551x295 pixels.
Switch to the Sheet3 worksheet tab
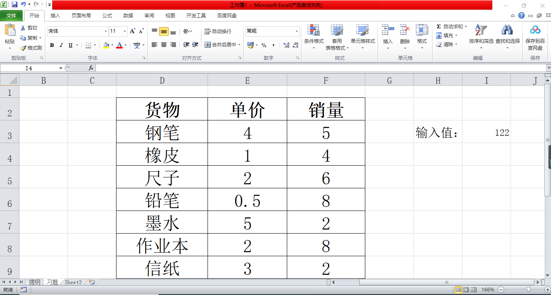click(73, 282)
